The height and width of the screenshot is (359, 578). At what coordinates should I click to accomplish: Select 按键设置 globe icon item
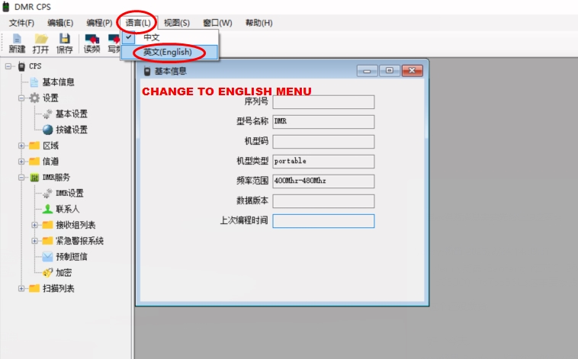[71, 130]
